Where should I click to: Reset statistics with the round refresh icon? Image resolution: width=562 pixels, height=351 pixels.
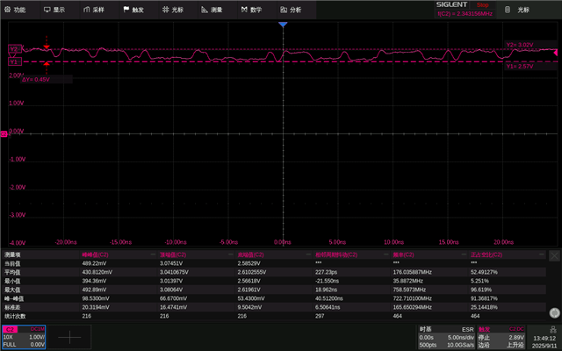pyautogui.click(x=554, y=313)
